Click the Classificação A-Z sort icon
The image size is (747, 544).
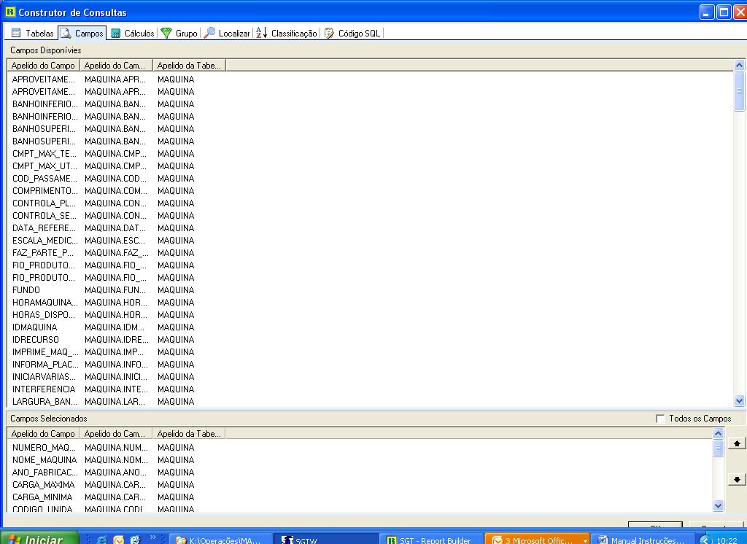pos(262,33)
